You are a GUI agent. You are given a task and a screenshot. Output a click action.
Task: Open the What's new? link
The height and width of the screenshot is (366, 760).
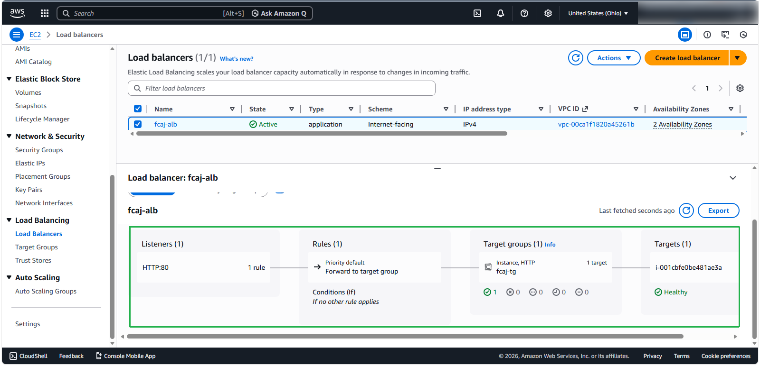[237, 59]
